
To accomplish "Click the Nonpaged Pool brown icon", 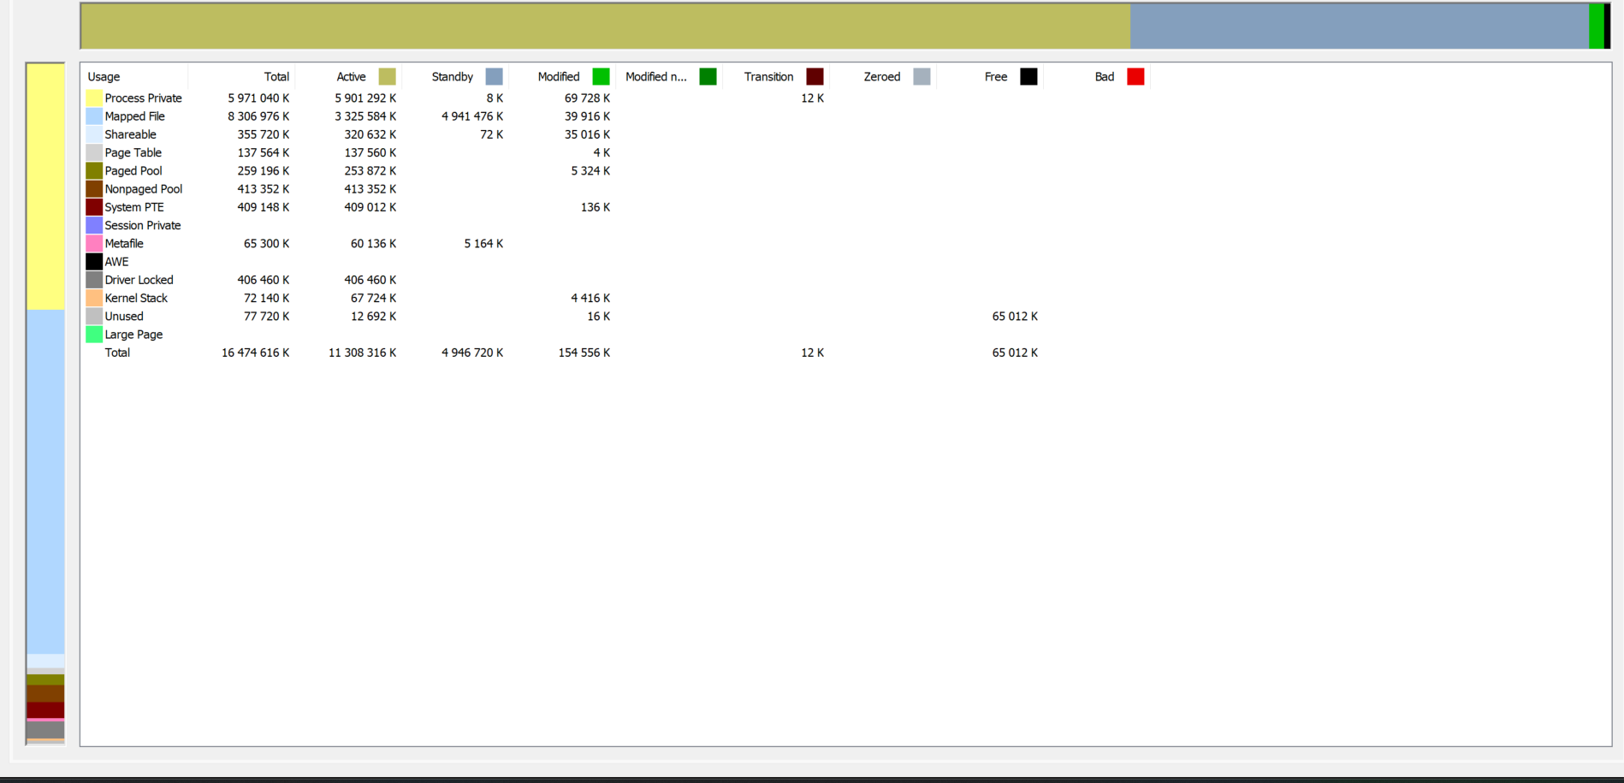I will point(94,189).
